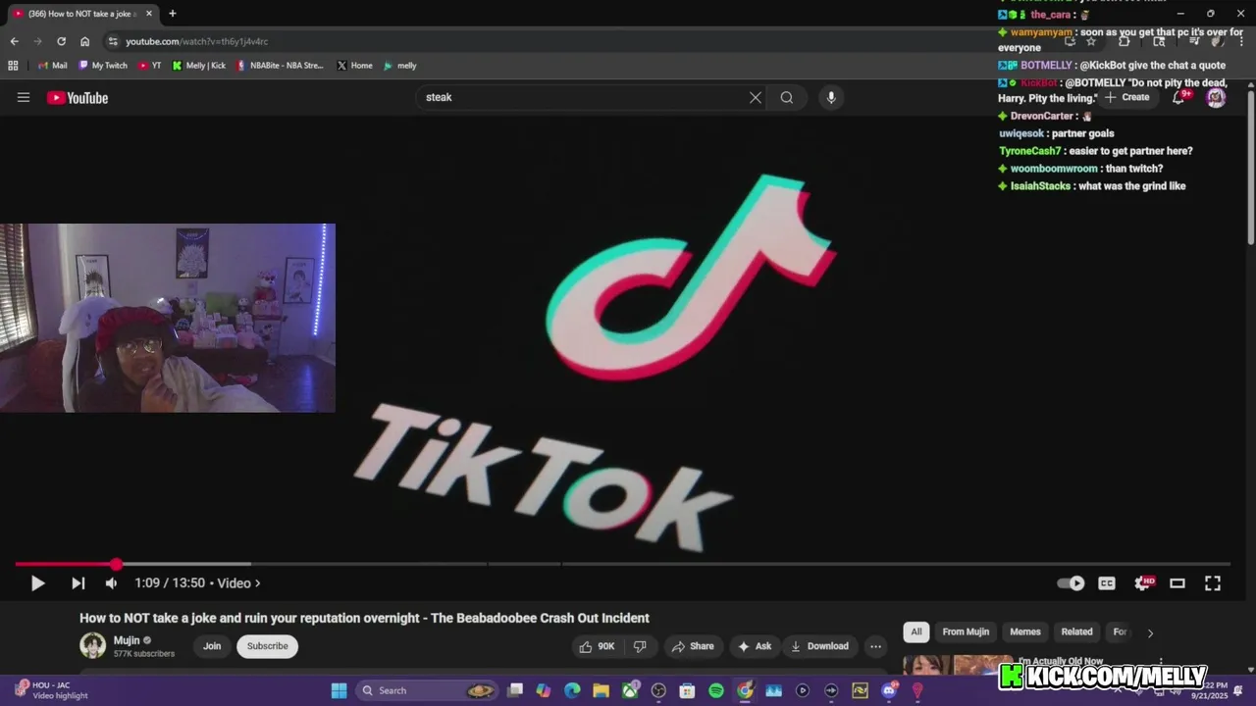The image size is (1256, 706).
Task: Open the browser home page
Action: (84, 41)
